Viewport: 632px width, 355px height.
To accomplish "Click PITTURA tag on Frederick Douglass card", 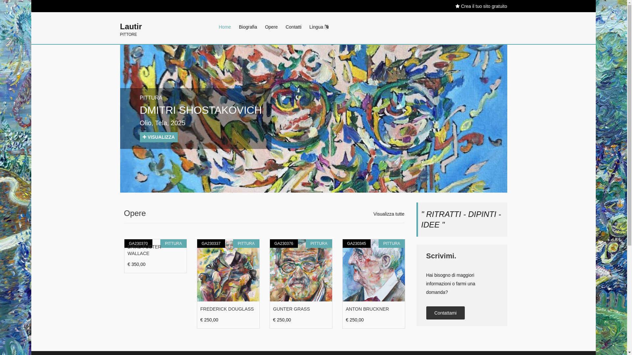I will click(x=246, y=244).
